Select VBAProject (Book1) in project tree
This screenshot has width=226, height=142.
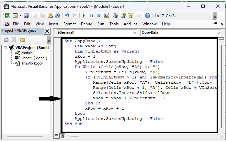[32, 48]
